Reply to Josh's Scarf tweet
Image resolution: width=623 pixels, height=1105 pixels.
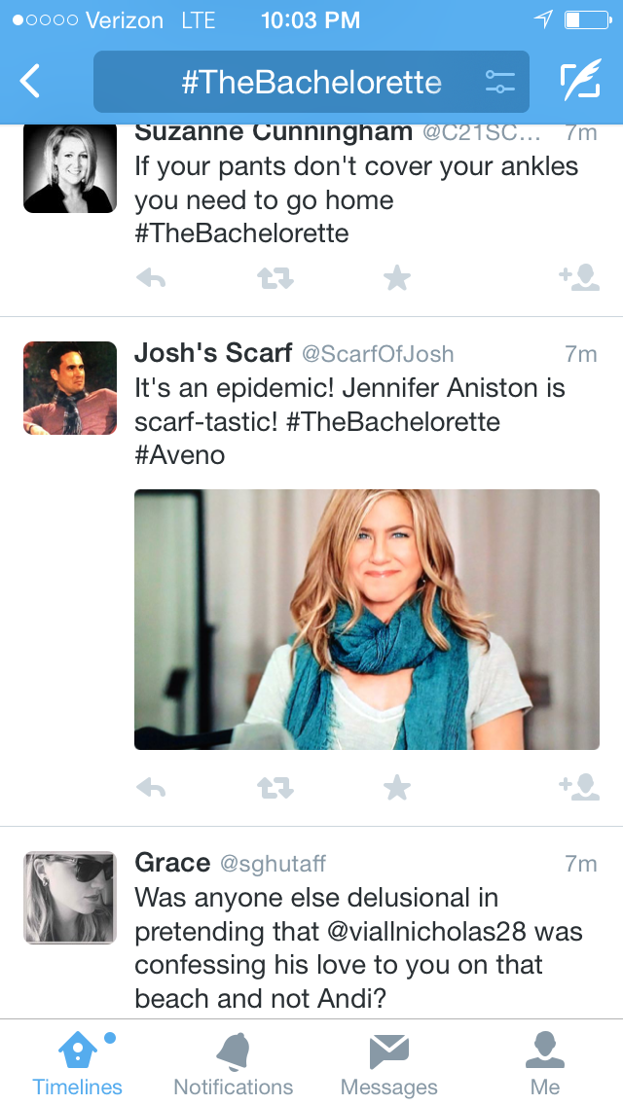(151, 787)
